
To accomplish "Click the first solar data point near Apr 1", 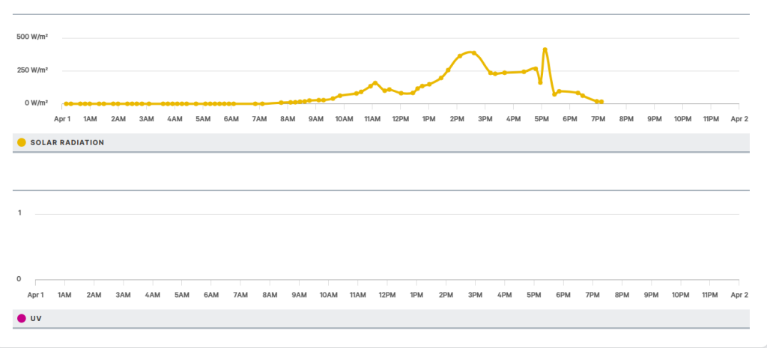I will [66, 103].
